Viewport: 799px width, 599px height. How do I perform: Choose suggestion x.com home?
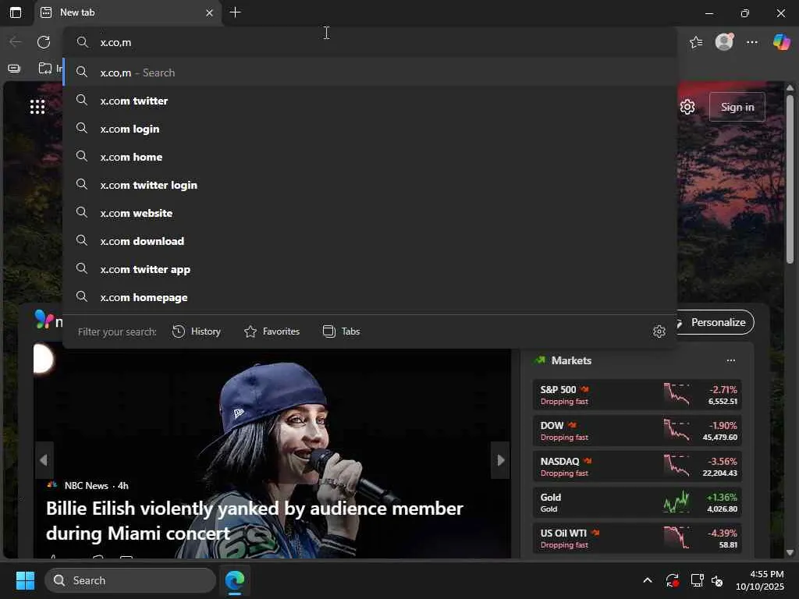point(371,157)
